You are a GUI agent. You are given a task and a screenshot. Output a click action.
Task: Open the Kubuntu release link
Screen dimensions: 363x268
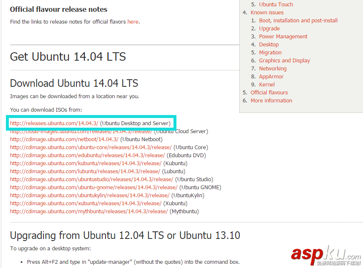[86, 163]
